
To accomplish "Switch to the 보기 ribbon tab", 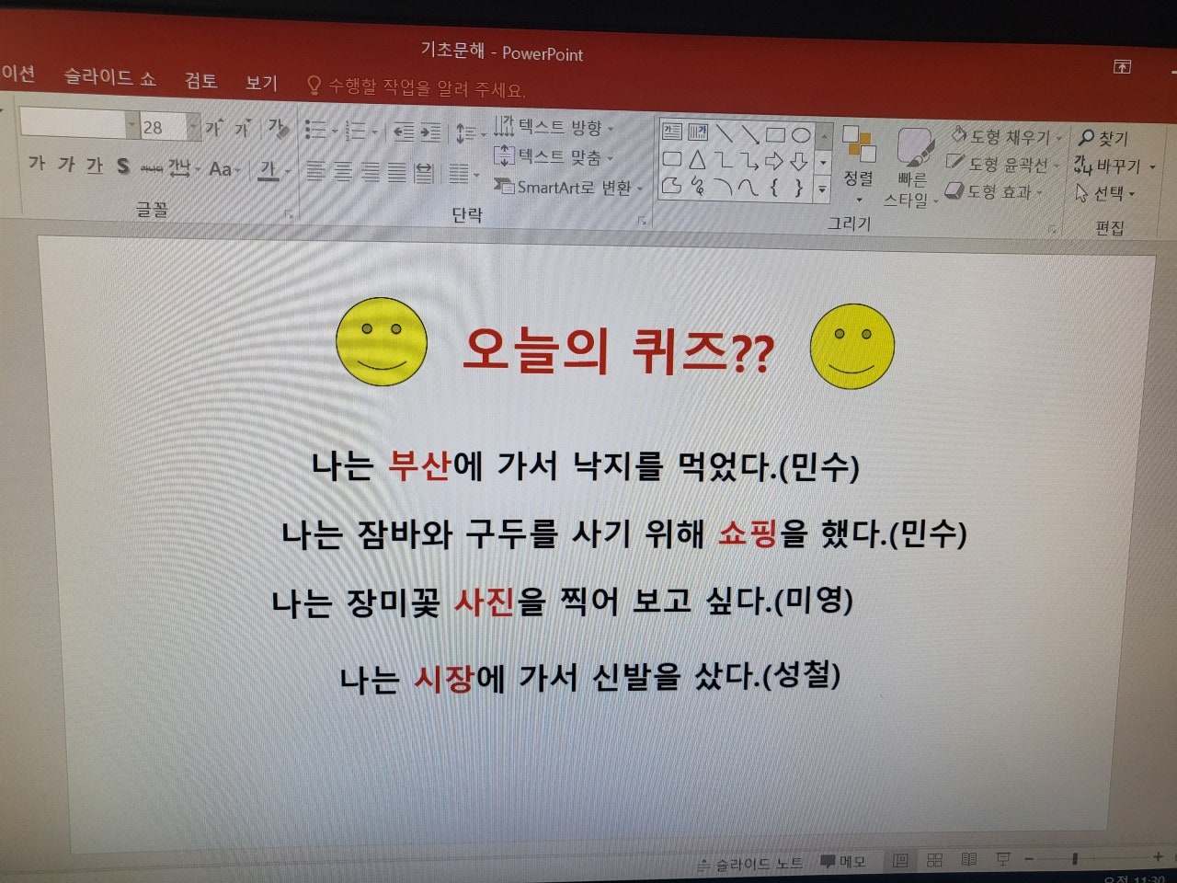I will pos(262,81).
